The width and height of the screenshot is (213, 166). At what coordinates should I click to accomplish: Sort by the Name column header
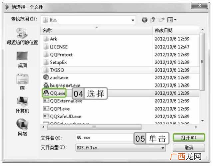pyautogui.click(x=96, y=30)
